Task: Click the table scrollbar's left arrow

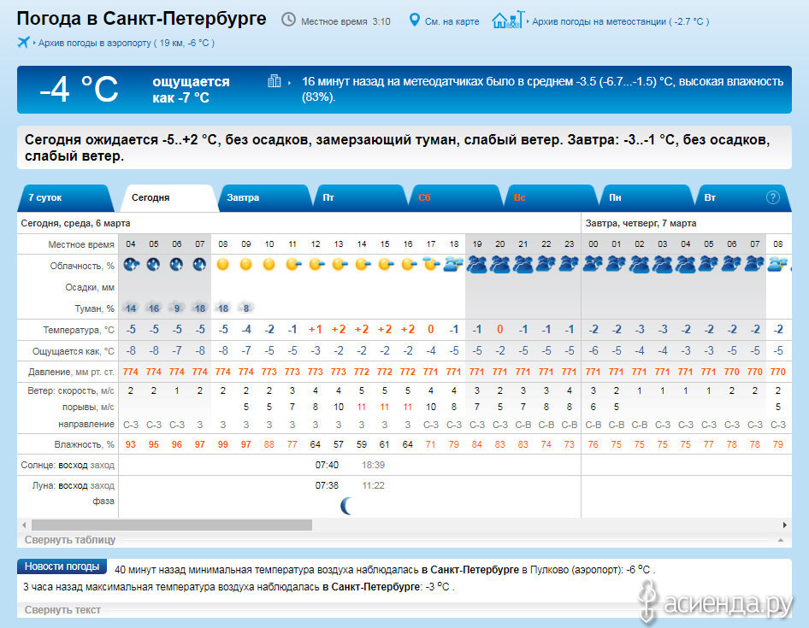Action: coord(24,525)
